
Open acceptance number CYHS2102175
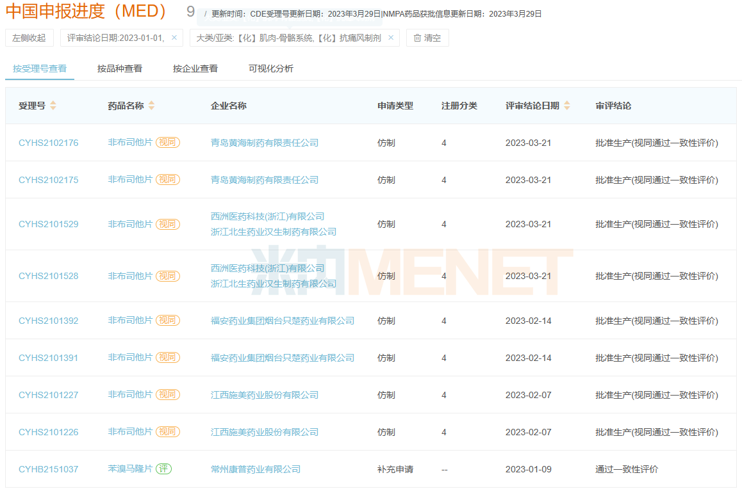point(48,180)
